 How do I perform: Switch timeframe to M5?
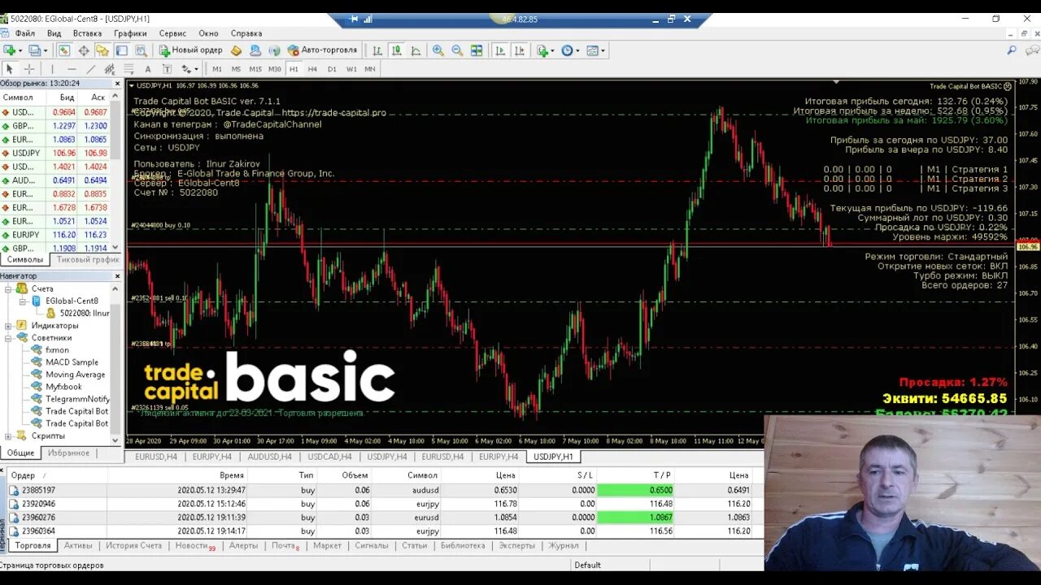[x=236, y=69]
